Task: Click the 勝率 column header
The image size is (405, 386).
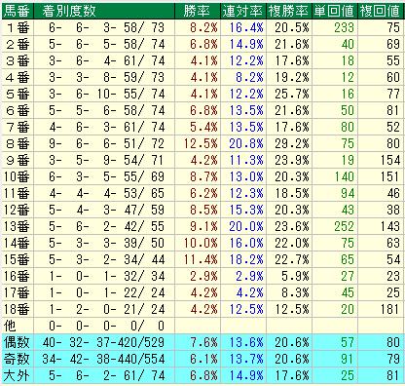Action: pyautogui.click(x=197, y=11)
